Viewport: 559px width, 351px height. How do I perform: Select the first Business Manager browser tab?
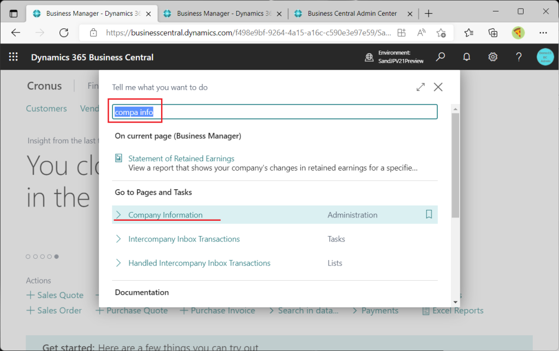(x=92, y=14)
